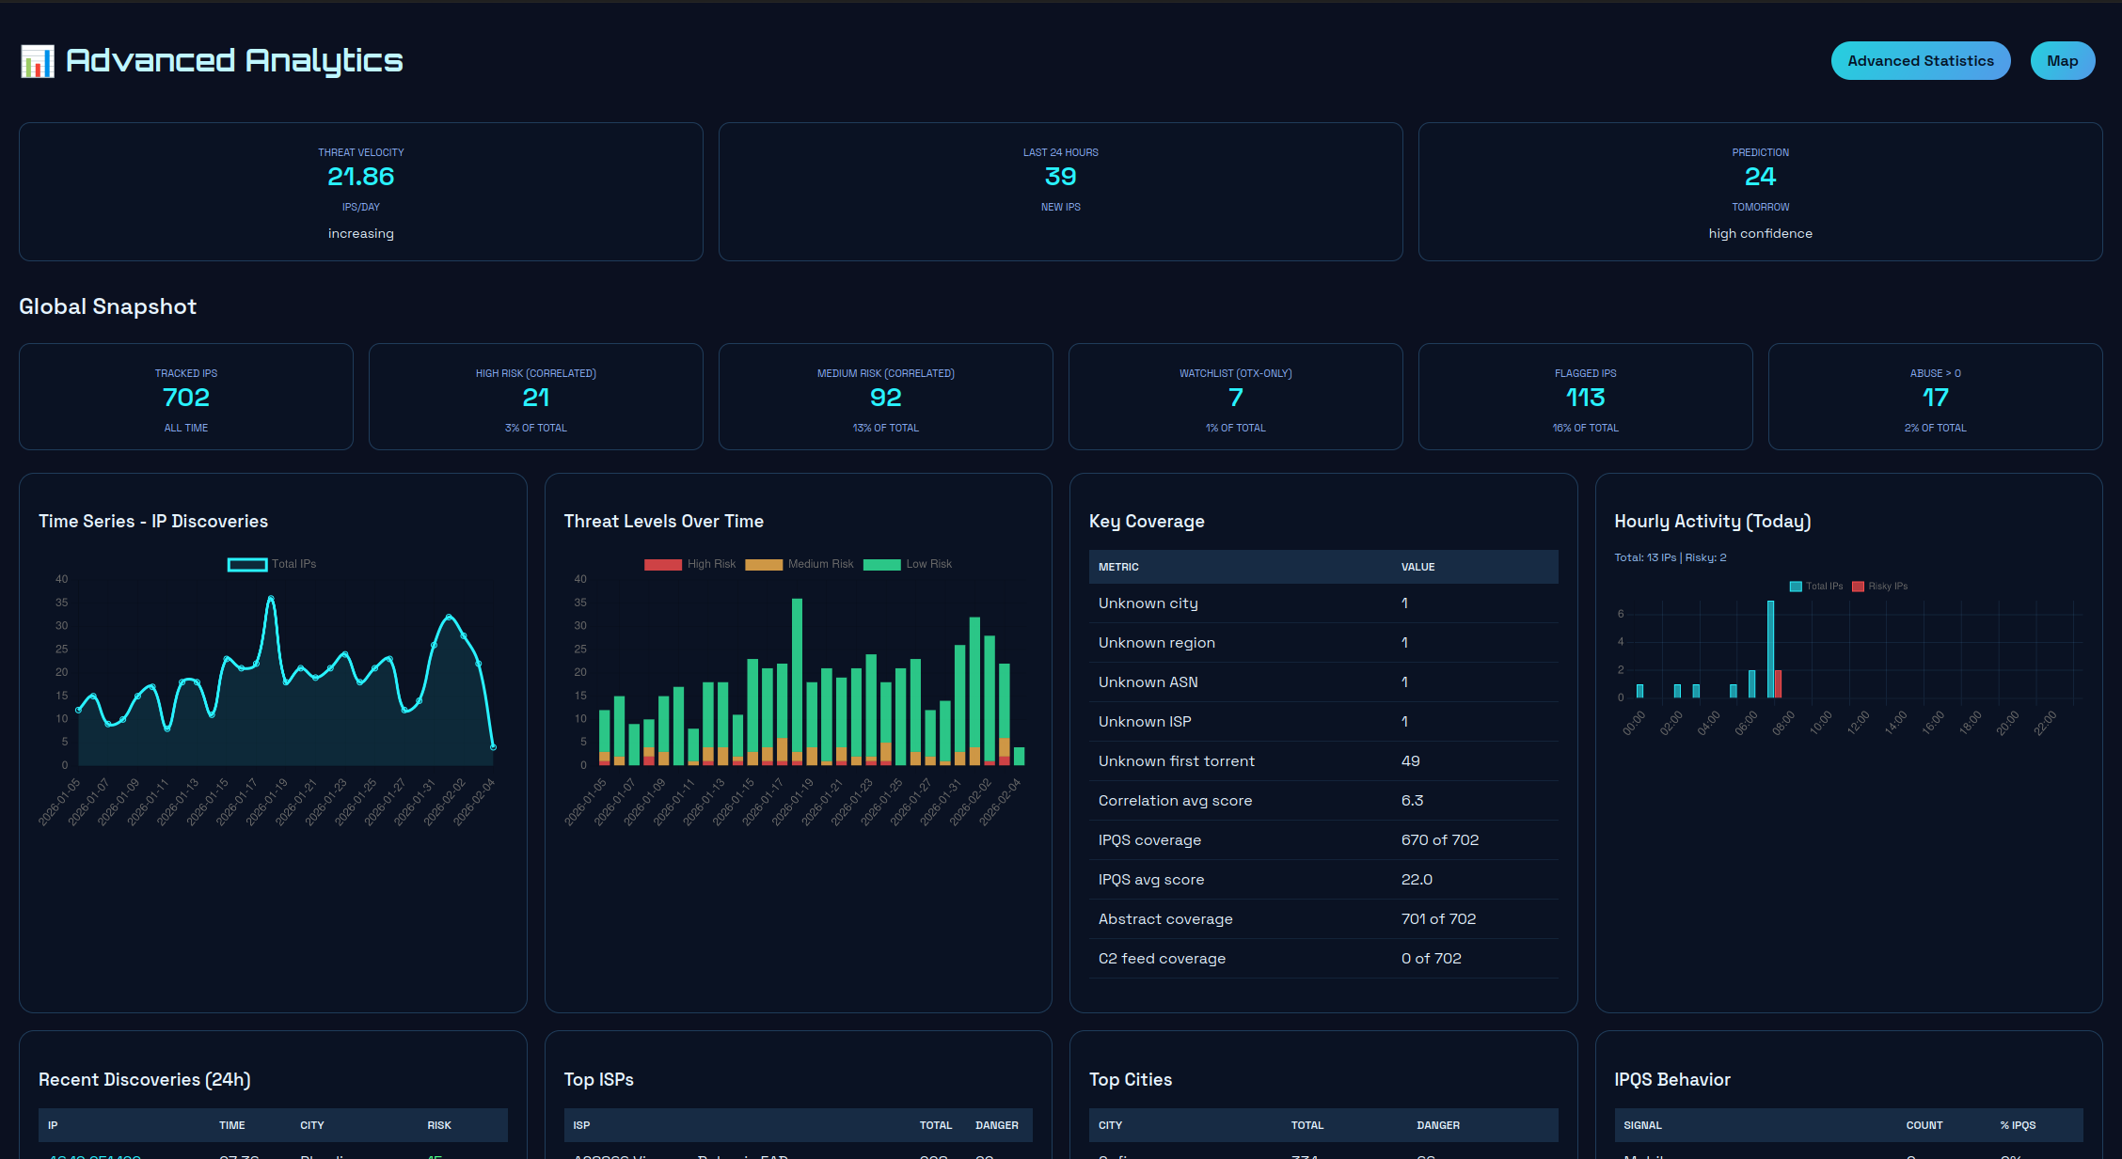The width and height of the screenshot is (2122, 1159).
Task: Toggle the Risky IPs legend in Hourly Activity
Action: 1877,586
